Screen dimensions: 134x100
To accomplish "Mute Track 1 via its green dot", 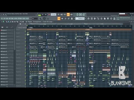I will pos(25,31).
